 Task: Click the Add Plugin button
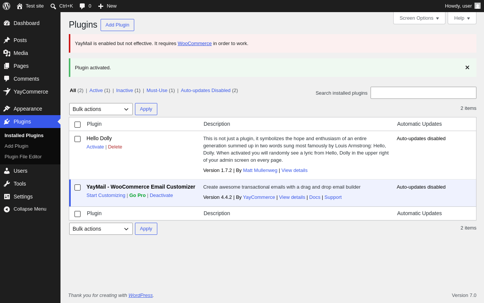click(x=117, y=25)
